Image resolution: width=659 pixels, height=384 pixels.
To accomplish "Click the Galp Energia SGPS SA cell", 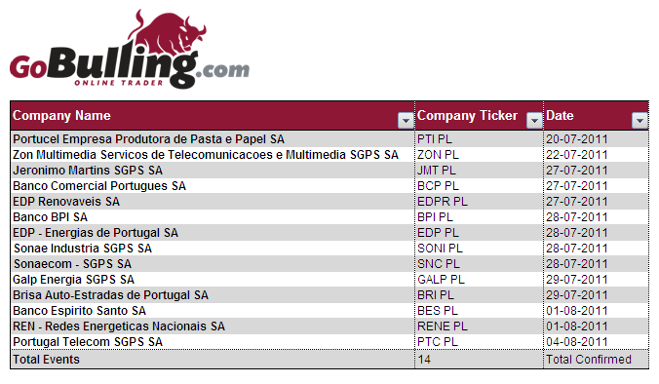I will click(x=213, y=280).
